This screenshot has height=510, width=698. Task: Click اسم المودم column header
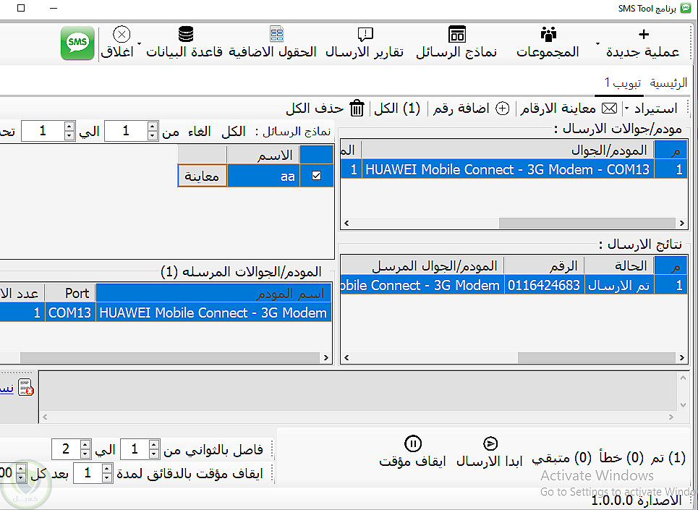tap(213, 293)
